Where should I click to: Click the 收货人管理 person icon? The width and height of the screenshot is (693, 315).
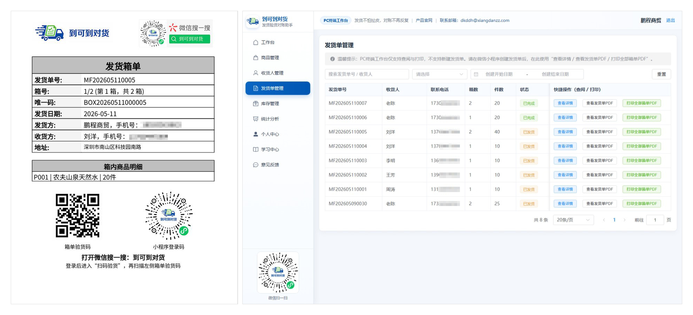pos(256,73)
